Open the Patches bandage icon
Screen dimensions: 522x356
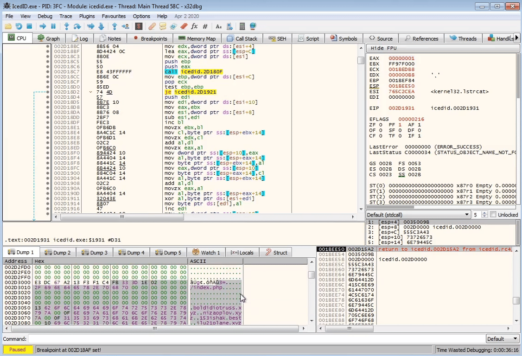(152, 26)
